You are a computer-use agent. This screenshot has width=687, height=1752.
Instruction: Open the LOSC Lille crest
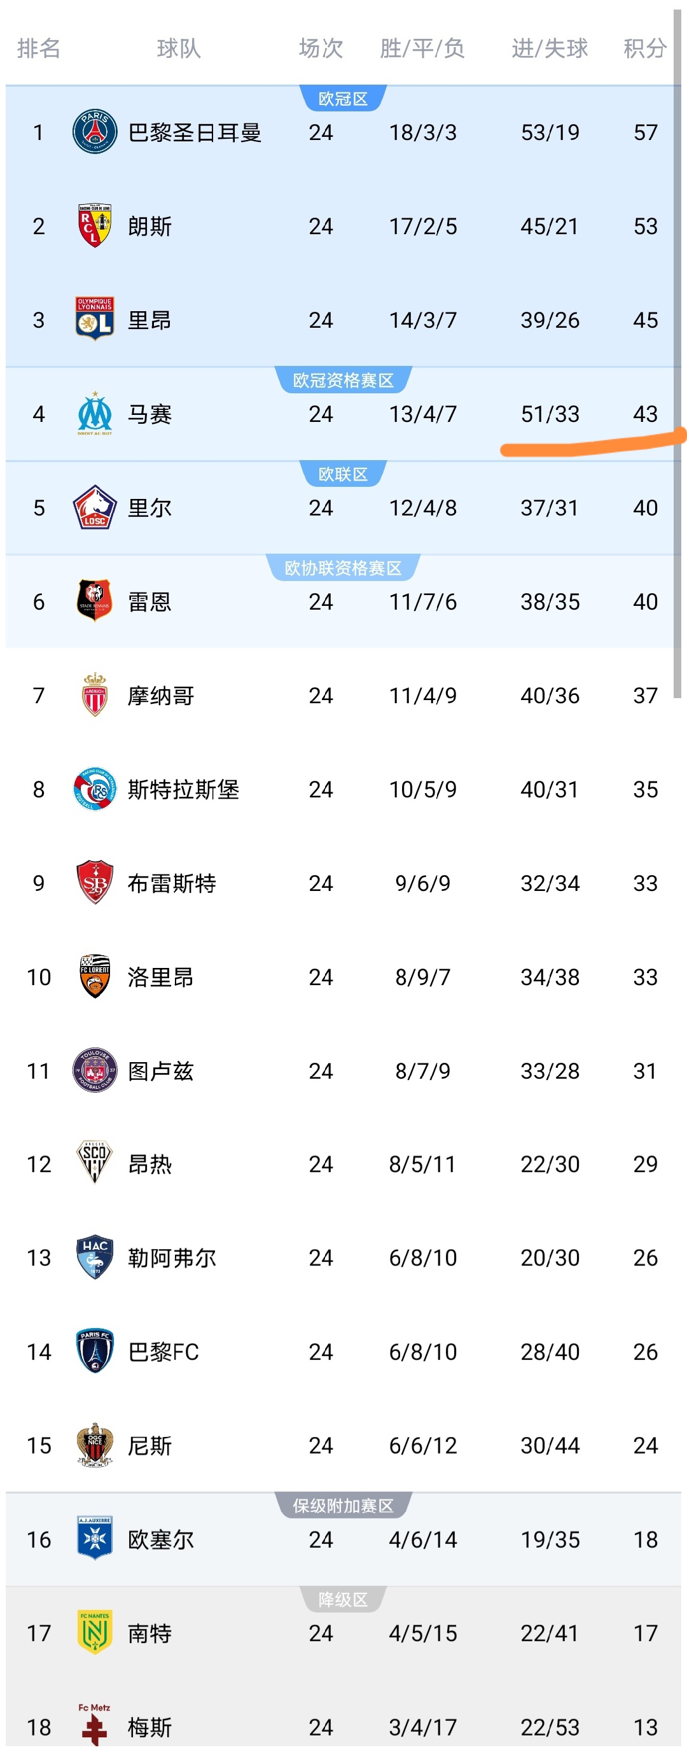(94, 507)
